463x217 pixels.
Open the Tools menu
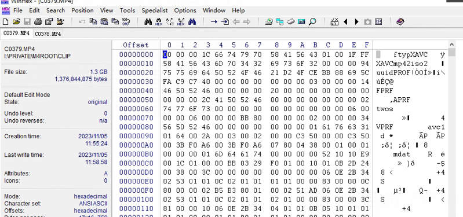pyautogui.click(x=127, y=10)
